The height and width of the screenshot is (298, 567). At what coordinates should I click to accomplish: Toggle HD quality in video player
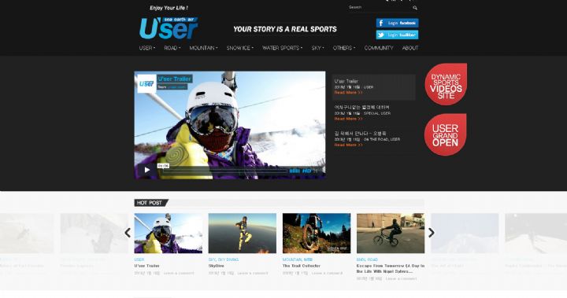pyautogui.click(x=306, y=171)
